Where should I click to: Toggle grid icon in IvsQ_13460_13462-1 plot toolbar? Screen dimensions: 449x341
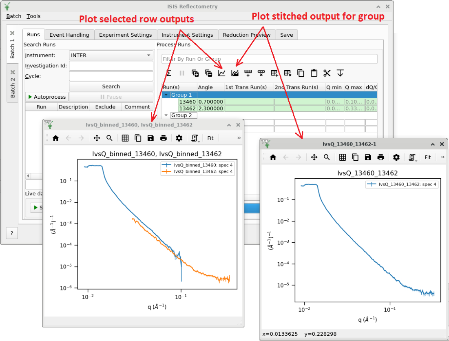(x=343, y=157)
